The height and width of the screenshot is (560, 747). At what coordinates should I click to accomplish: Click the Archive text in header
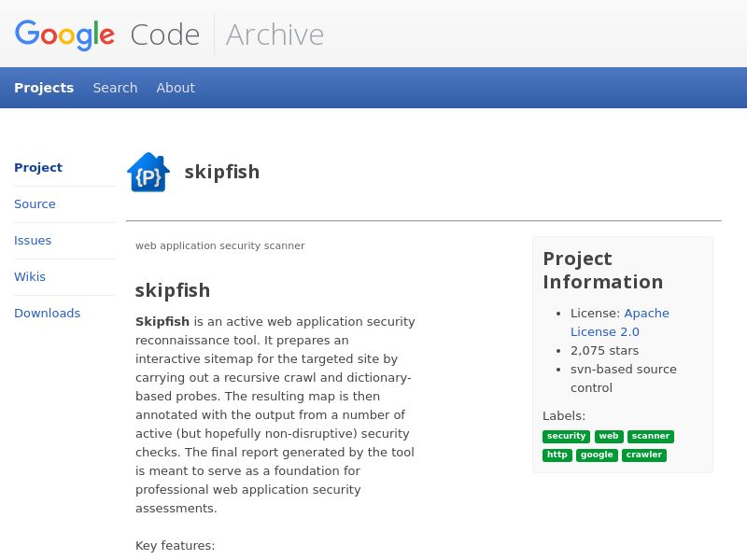click(275, 35)
